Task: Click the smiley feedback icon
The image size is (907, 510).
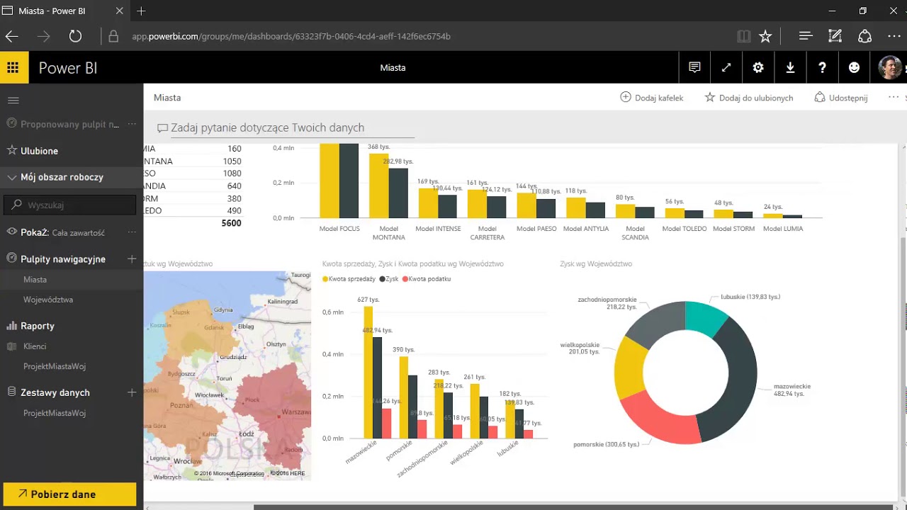Action: [854, 68]
